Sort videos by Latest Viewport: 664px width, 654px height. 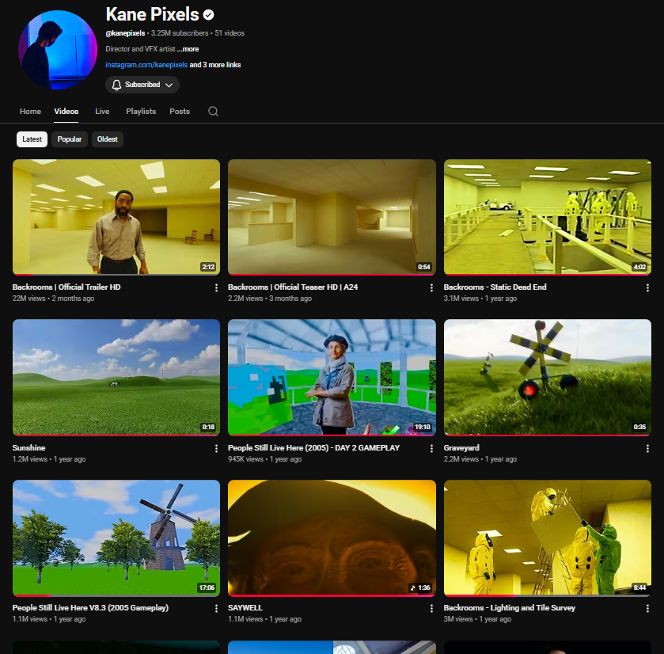pyautogui.click(x=32, y=139)
